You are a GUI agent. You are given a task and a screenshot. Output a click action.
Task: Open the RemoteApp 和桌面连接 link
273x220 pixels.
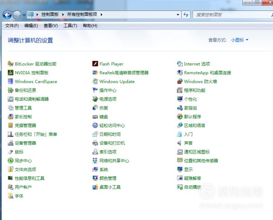tap(207, 73)
